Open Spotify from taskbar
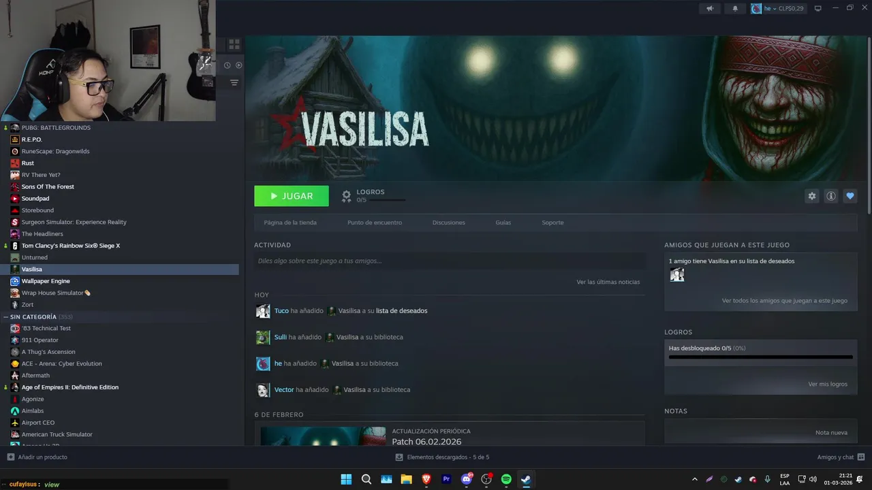This screenshot has width=872, height=490. click(x=506, y=479)
